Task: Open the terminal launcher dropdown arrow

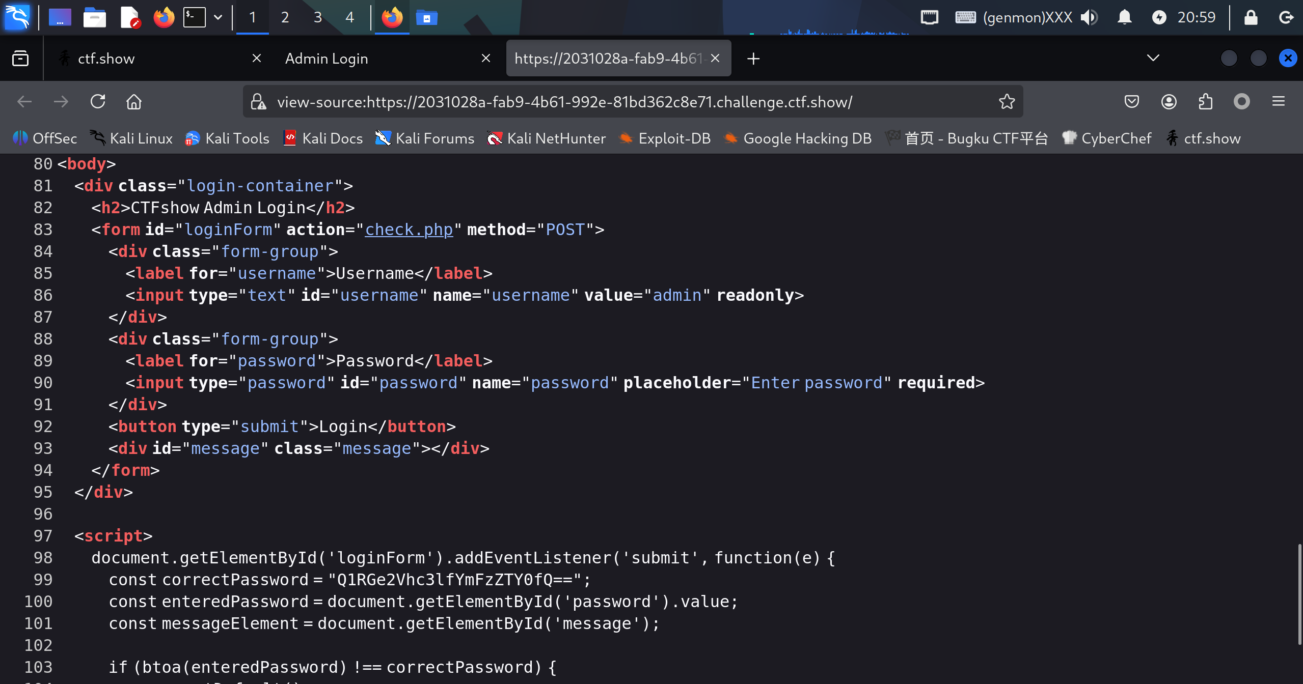Action: coord(218,17)
